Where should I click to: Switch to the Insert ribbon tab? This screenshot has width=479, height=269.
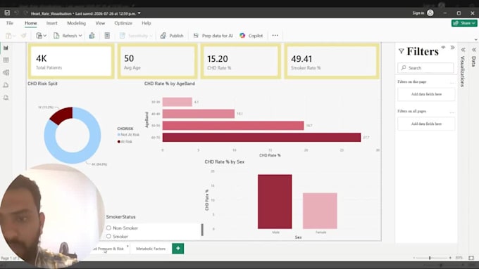point(52,23)
